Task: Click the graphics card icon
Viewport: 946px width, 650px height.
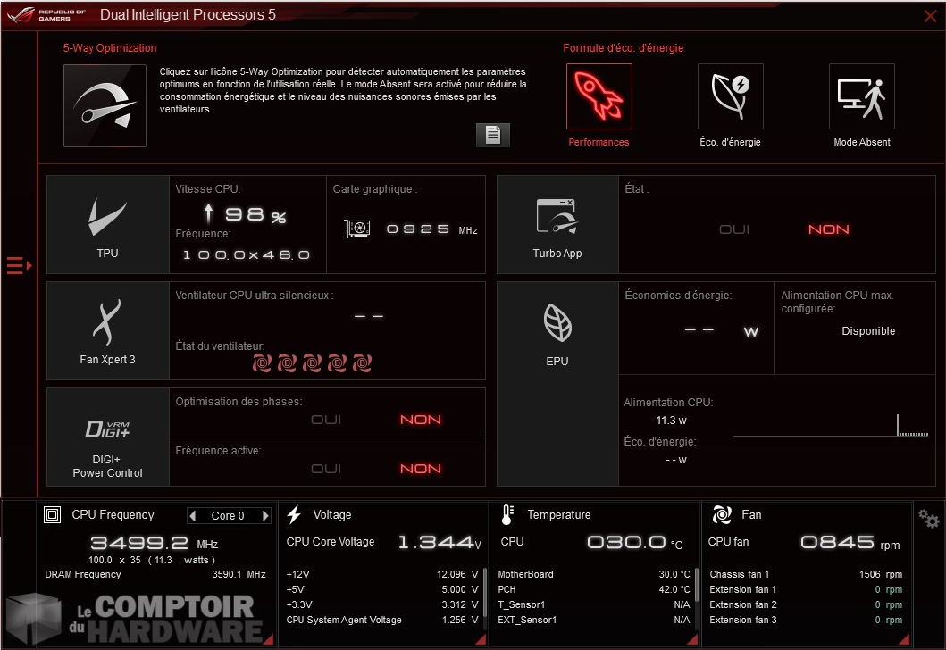Action: coord(357,229)
